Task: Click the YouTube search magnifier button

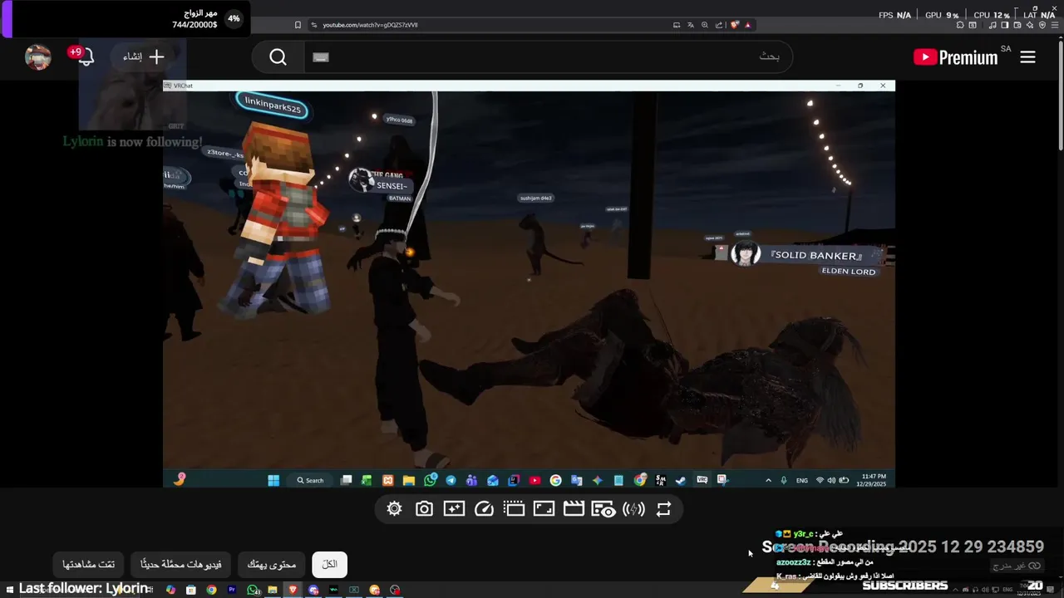Action: pos(278,57)
